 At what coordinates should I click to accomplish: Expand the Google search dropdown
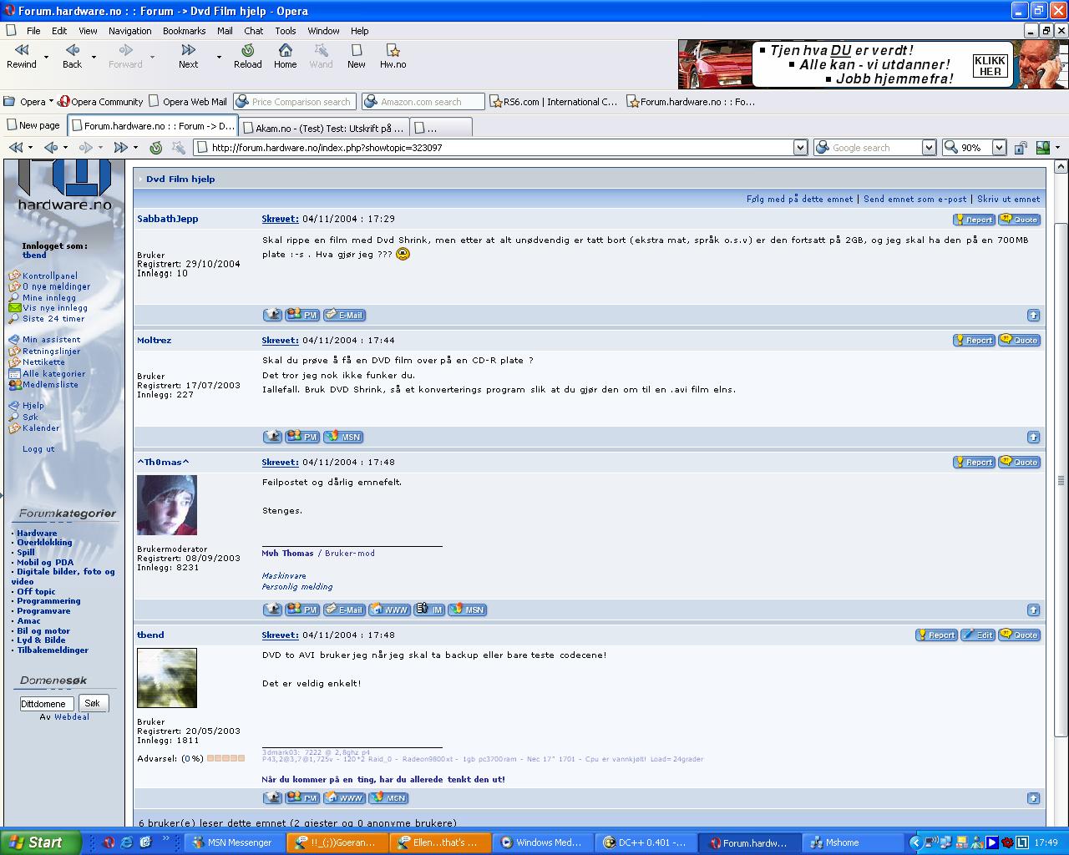929,148
